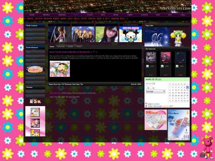Open the first interest avatar in My Interests
The height and width of the screenshot is (161, 215).
(x=150, y=57)
